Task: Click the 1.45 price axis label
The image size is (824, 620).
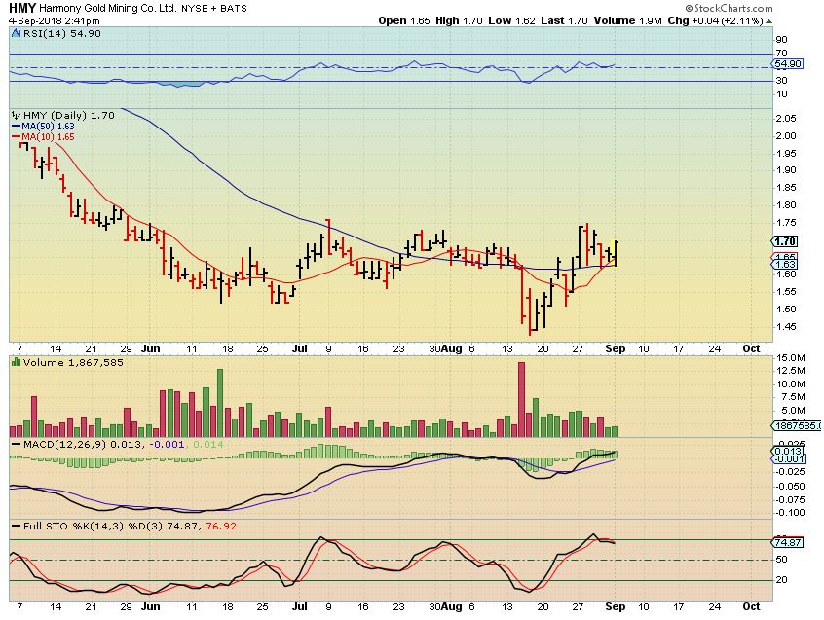Action: click(x=786, y=326)
